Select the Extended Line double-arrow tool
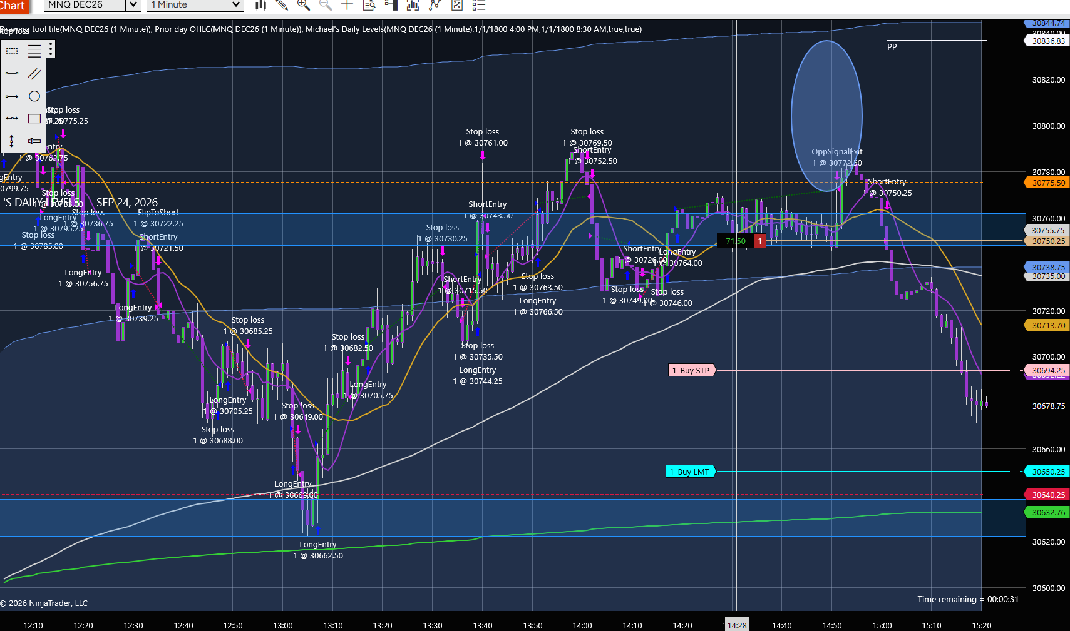Viewport: 1070px width, 631px height. click(x=12, y=118)
